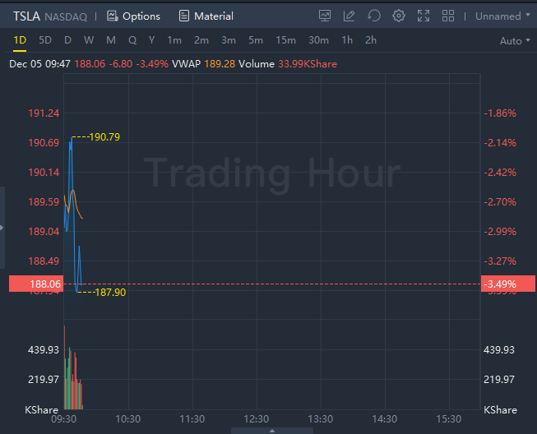Click the TSLA ticker symbol
This screenshot has height=434, width=537.
click(x=26, y=16)
